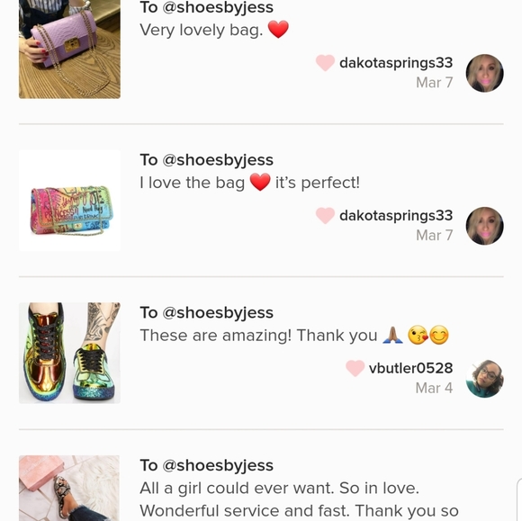Open the lavender chain bag thumbnail

tap(69, 49)
